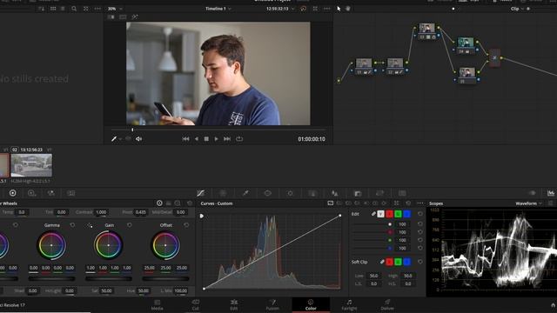Image resolution: width=557 pixels, height=313 pixels.
Task: Reset the Soft Clip settings
Action: (x=420, y=262)
